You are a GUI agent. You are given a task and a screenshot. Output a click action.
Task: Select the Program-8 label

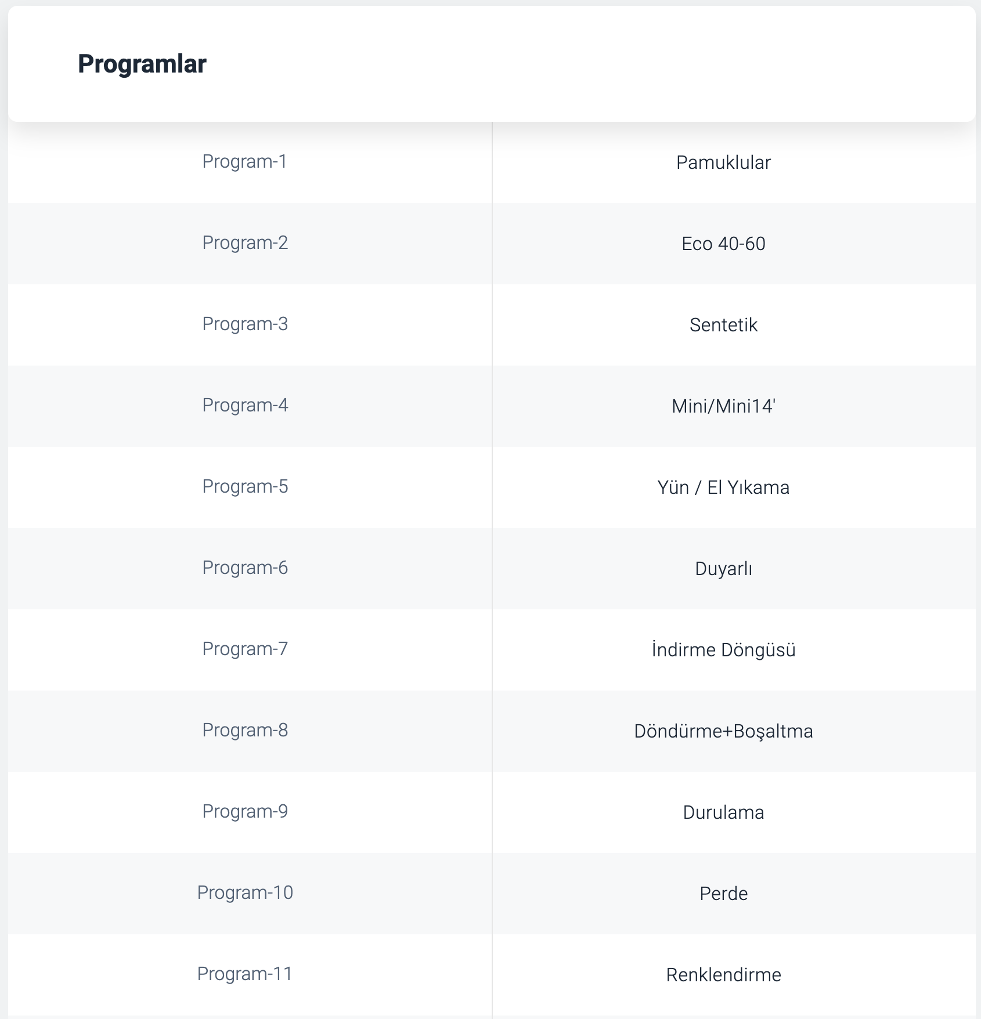[245, 730]
